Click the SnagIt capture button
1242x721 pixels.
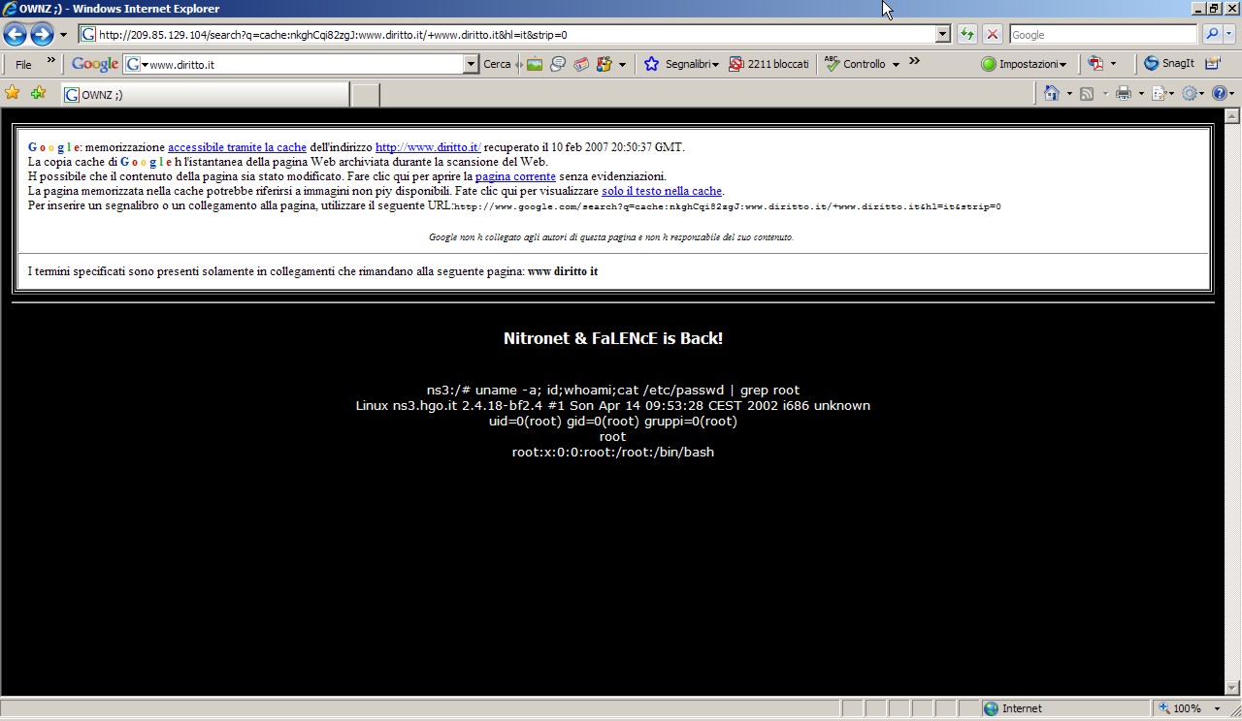[1169, 64]
